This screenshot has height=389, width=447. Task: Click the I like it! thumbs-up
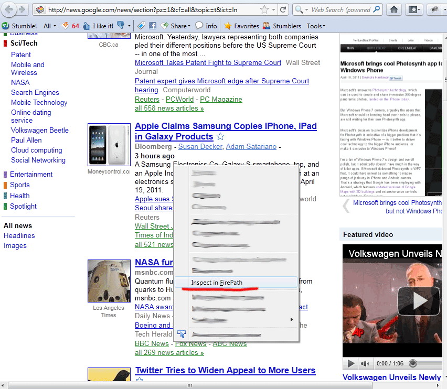tap(98, 26)
